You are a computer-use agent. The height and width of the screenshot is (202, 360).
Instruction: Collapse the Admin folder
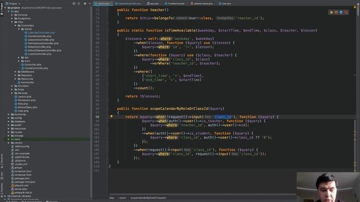tap(19, 29)
